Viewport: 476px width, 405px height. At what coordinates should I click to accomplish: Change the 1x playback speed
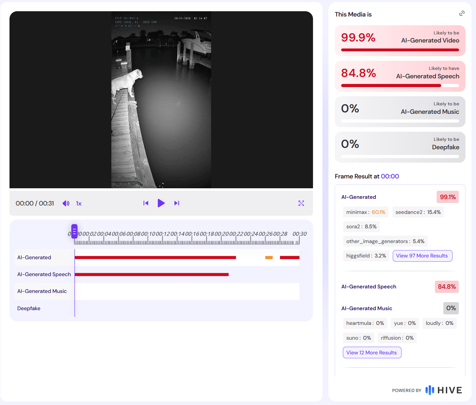point(79,203)
